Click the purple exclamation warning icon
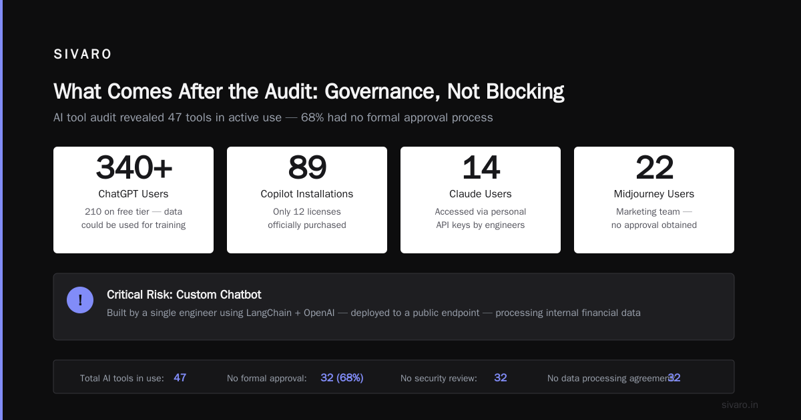Viewport: 801px width, 420px height. (80, 300)
